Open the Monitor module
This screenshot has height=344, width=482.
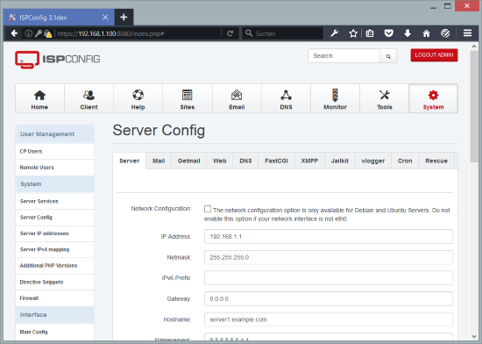pos(335,99)
